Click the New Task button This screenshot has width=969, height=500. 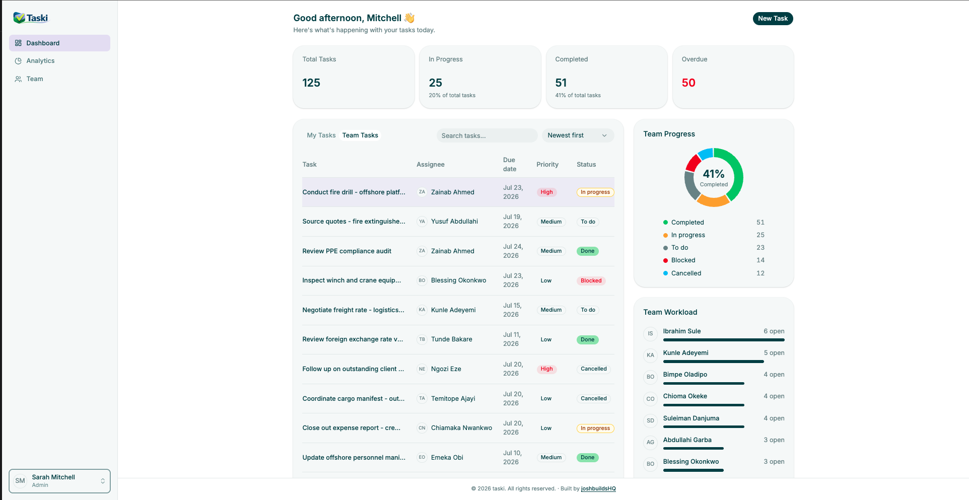(773, 19)
